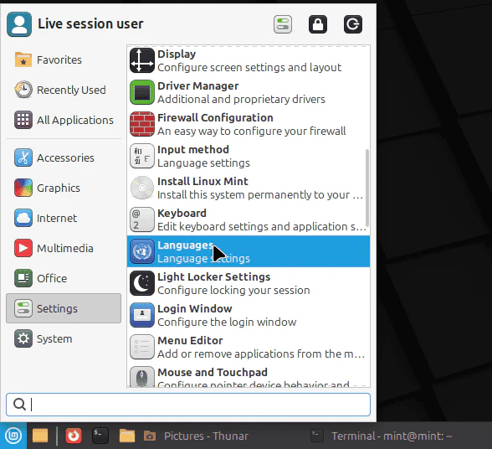
Task: Open the Keyboard settings entry
Action: click(x=249, y=219)
